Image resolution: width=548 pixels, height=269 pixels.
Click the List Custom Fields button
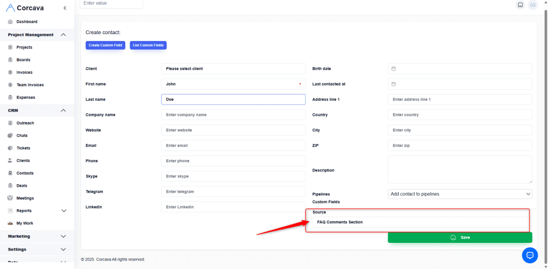point(148,45)
